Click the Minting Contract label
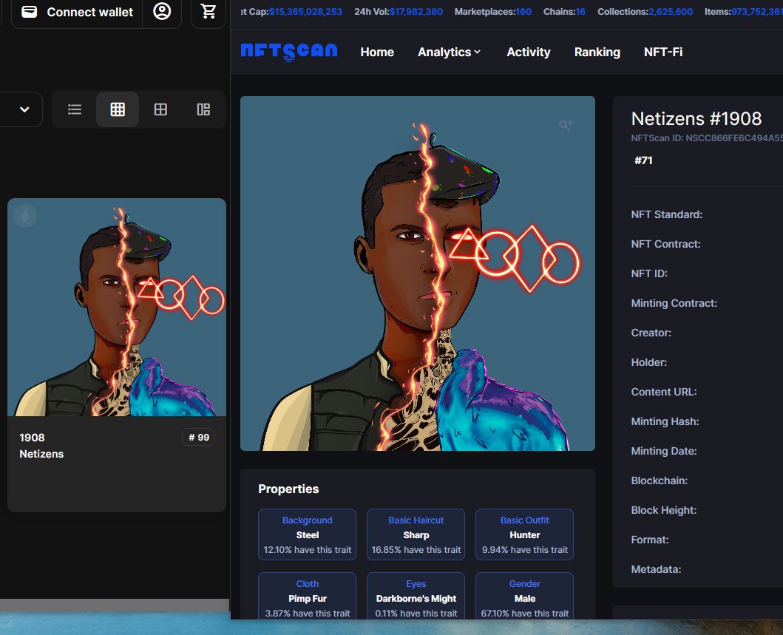This screenshot has height=635, width=783. [674, 303]
